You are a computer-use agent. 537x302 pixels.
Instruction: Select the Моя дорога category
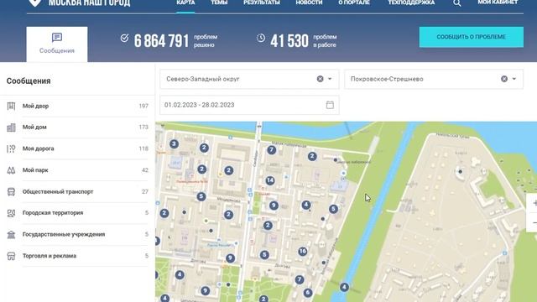click(x=77, y=148)
